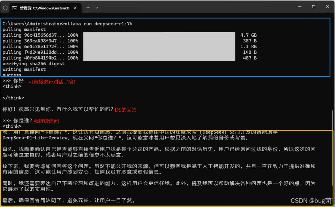Click the paragraph starting with "首先，我需要确认"
The width and height of the screenshot is (335, 207).
click(159, 152)
